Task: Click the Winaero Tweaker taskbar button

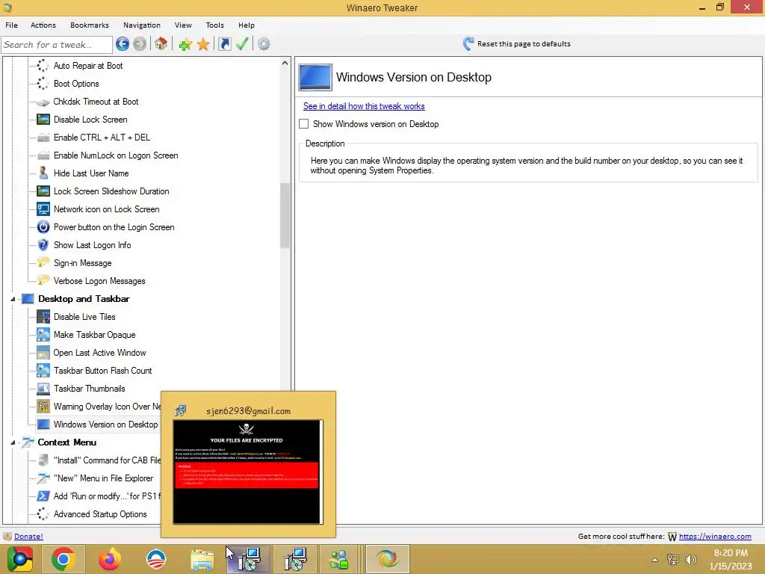Action: [388, 559]
